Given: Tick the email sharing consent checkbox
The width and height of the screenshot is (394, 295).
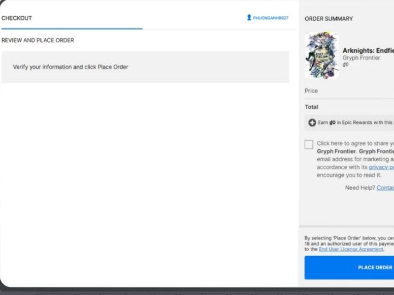Looking at the screenshot, I should click(309, 145).
